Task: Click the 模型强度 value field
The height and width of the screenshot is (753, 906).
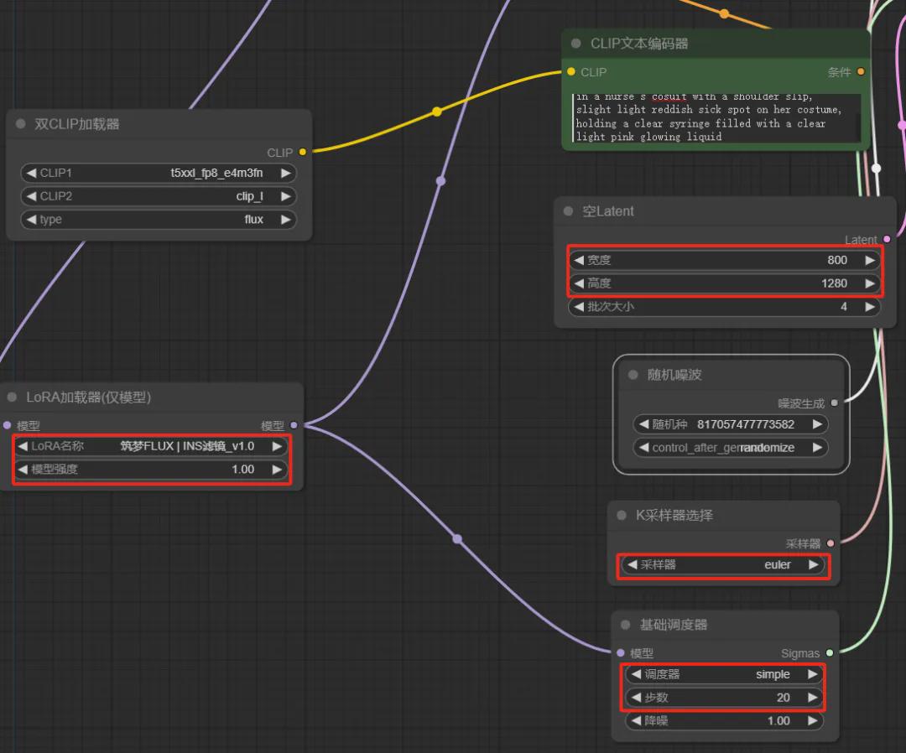Action: click(151, 470)
